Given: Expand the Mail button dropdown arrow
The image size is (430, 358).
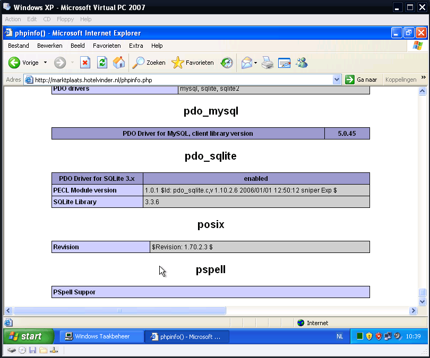Looking at the screenshot, I should 255,63.
